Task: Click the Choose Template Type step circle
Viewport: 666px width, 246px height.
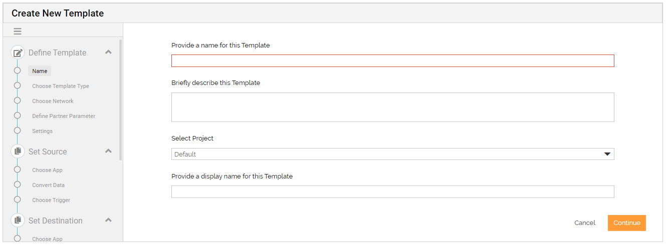Action: (18, 86)
